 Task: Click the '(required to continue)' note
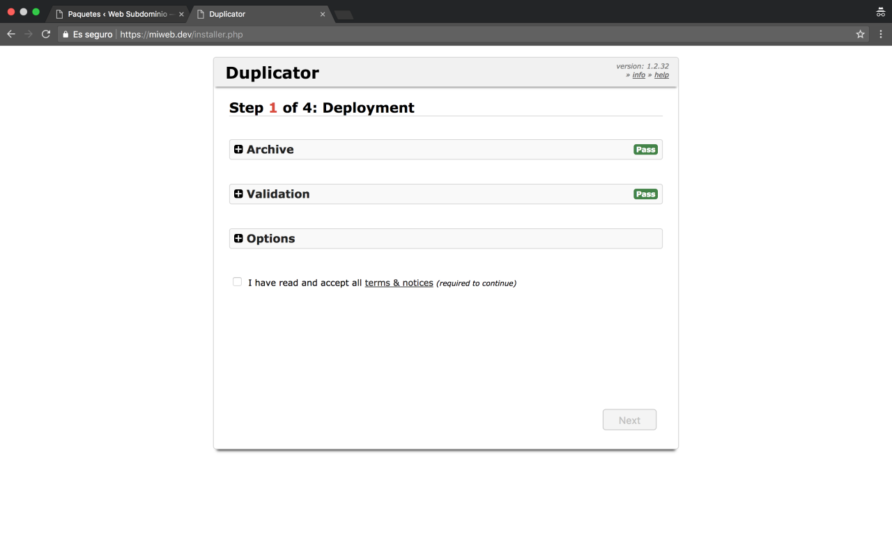(476, 283)
